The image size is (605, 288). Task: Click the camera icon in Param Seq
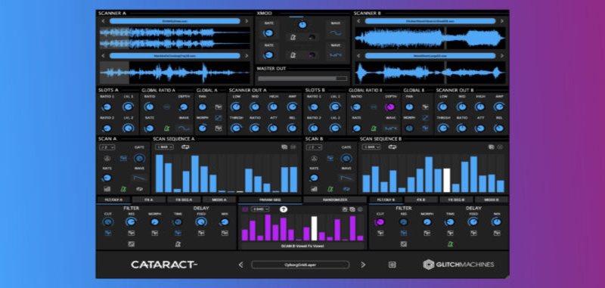352,209
